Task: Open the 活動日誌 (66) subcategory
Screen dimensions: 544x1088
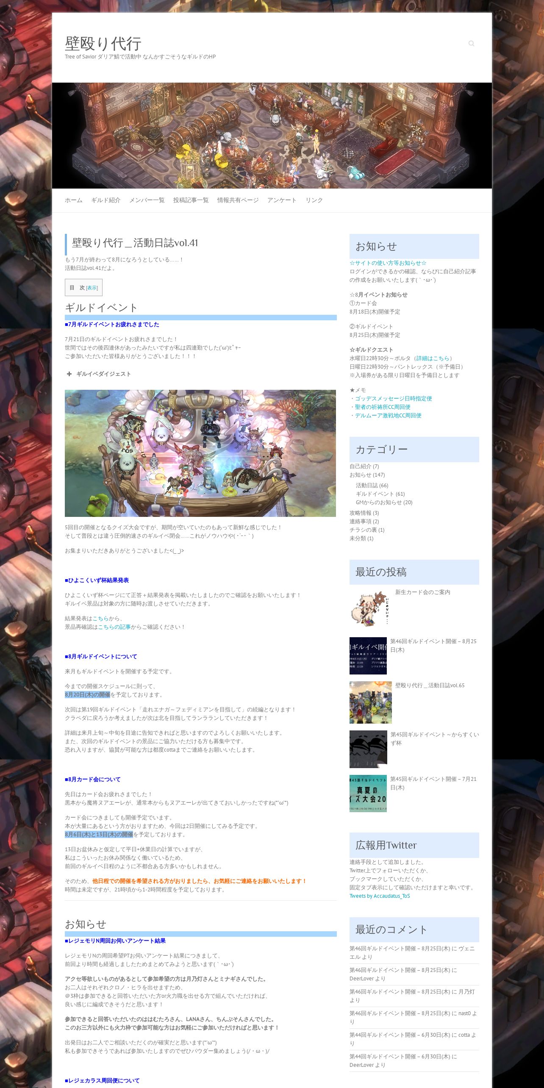Action: tap(372, 485)
